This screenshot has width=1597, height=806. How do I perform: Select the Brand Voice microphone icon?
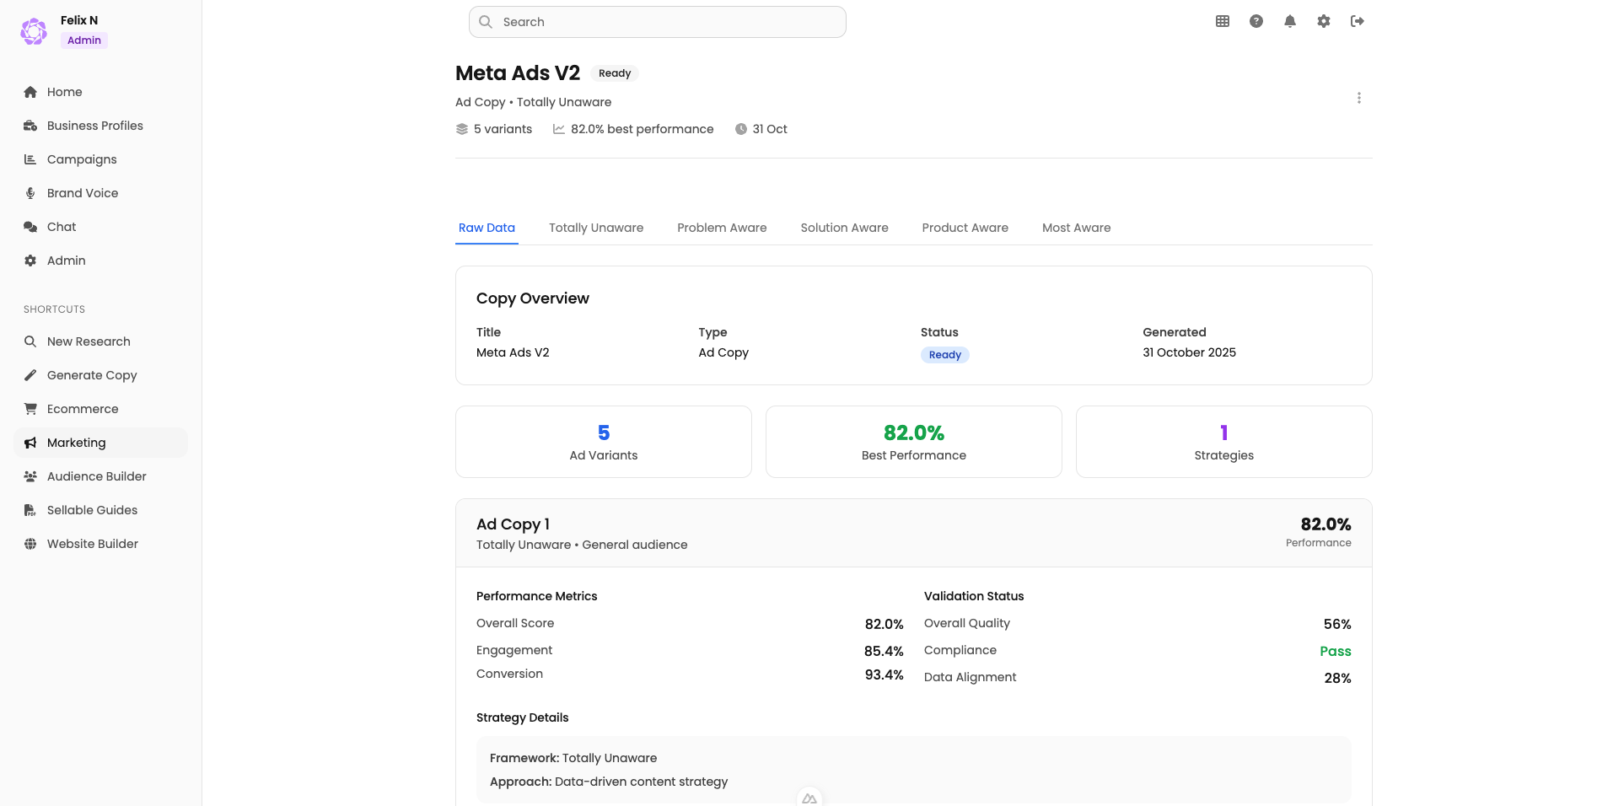(30, 193)
